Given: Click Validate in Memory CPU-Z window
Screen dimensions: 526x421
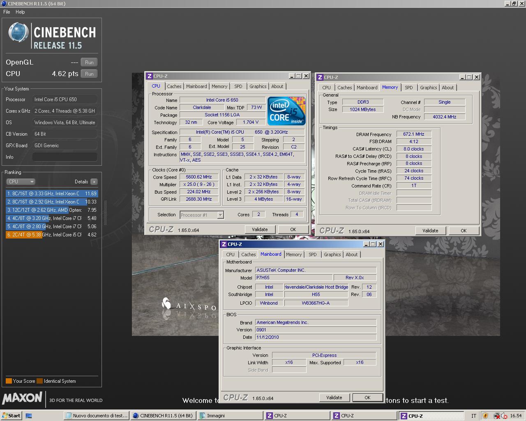Looking at the screenshot, I should 430,231.
